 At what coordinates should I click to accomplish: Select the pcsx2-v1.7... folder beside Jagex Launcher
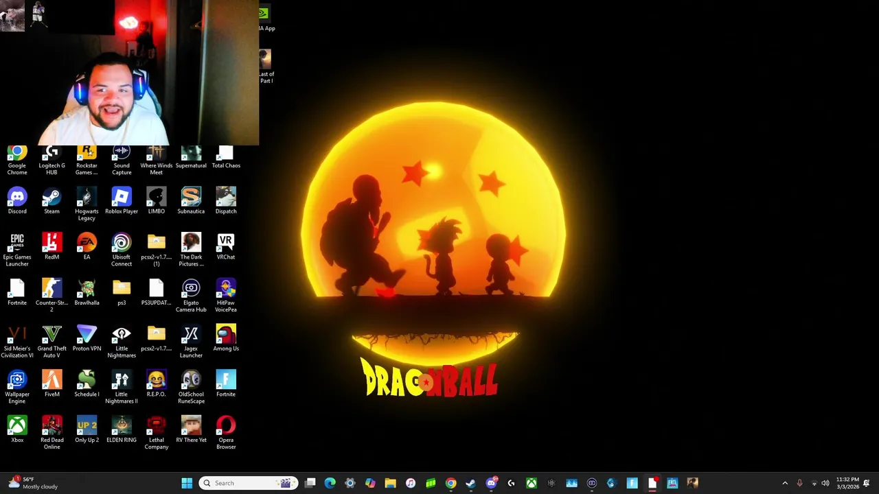157,338
